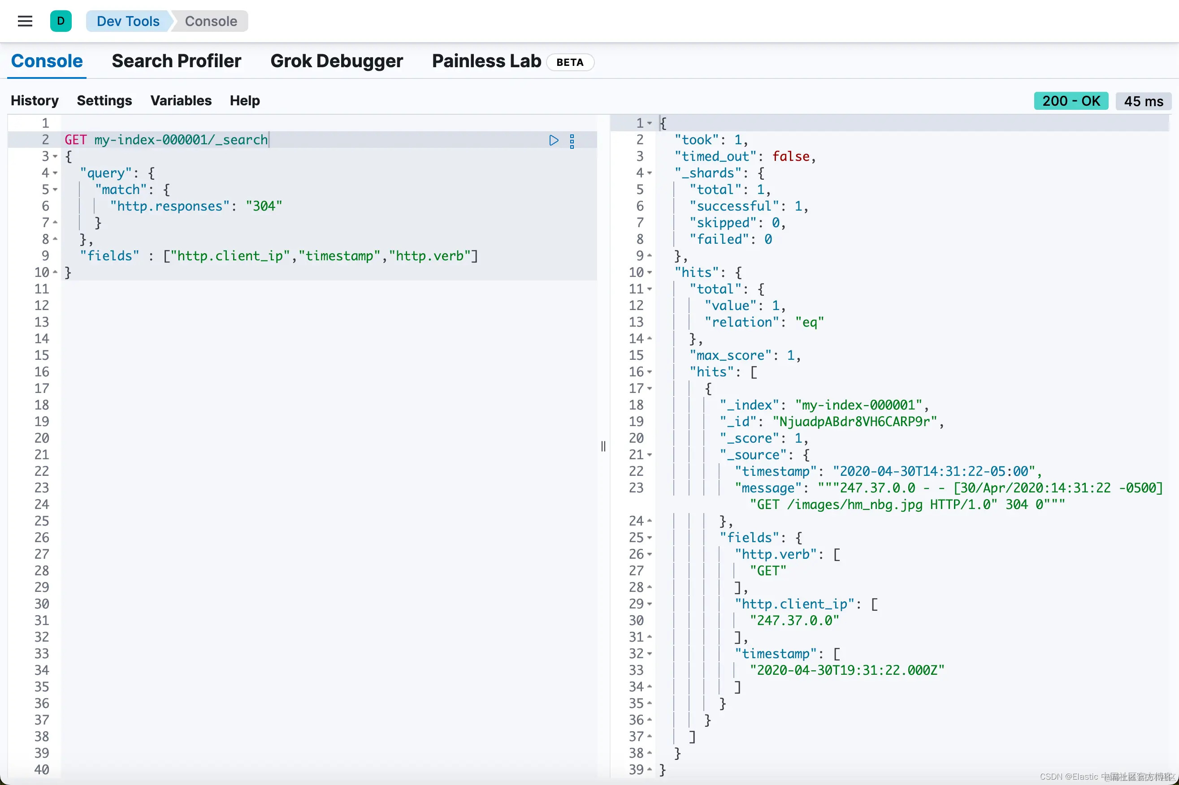Collapse the _shards object in the response

pos(650,173)
